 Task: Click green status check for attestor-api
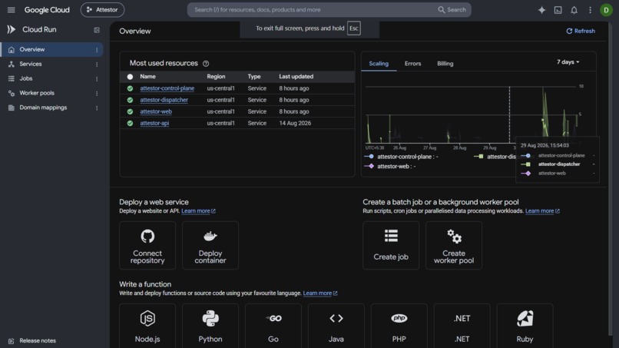coord(130,123)
